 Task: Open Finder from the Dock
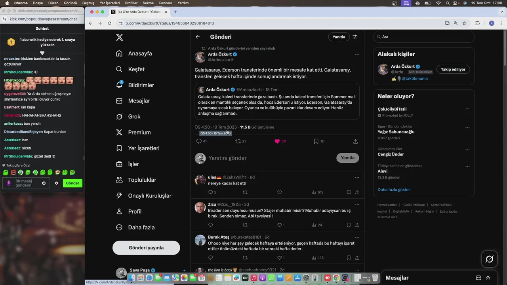click(x=131, y=278)
